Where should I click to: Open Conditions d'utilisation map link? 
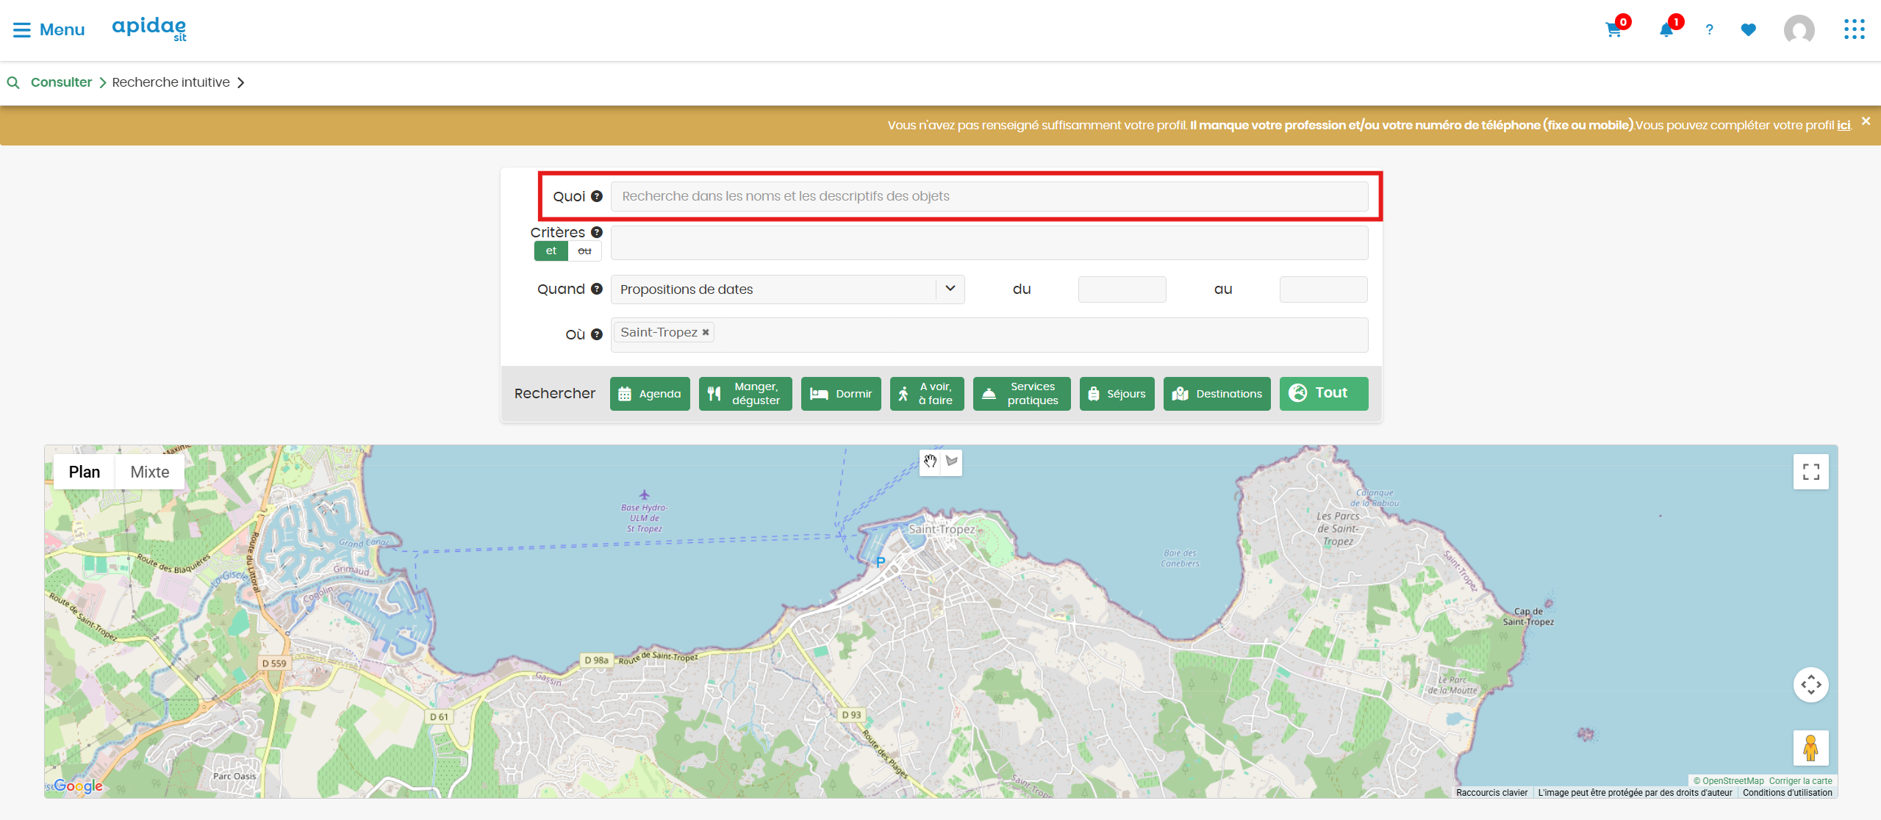point(1787,793)
